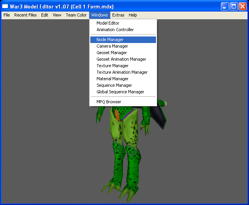Image resolution: width=249 pixels, height=205 pixels.
Task: Show the Material Manager
Action: [123, 79]
